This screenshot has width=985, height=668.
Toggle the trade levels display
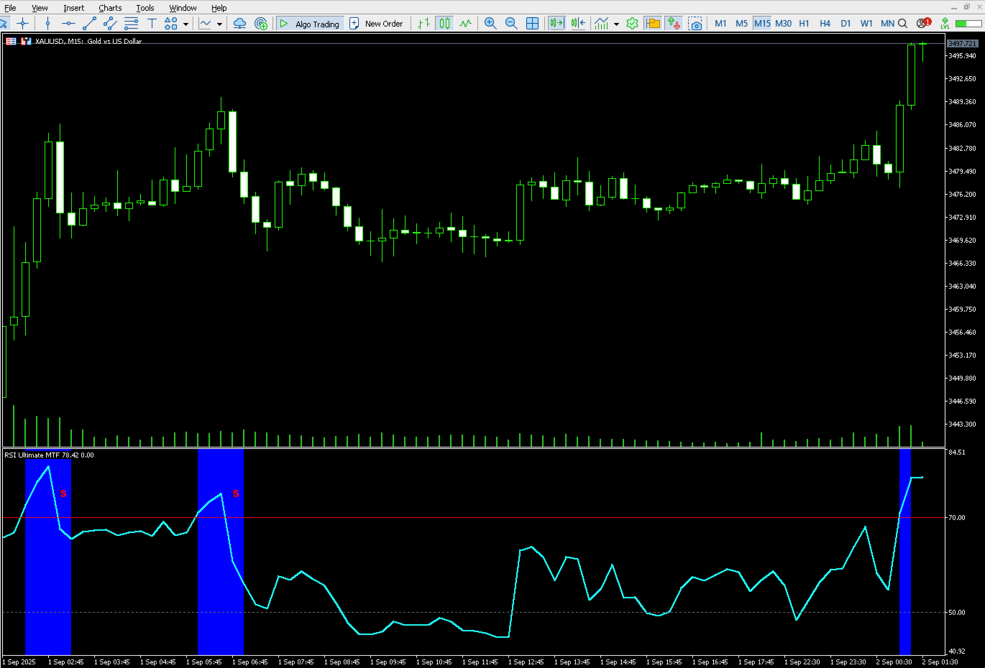coord(653,24)
